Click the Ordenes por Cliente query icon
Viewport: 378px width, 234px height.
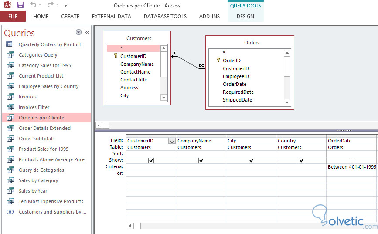pos(10,118)
